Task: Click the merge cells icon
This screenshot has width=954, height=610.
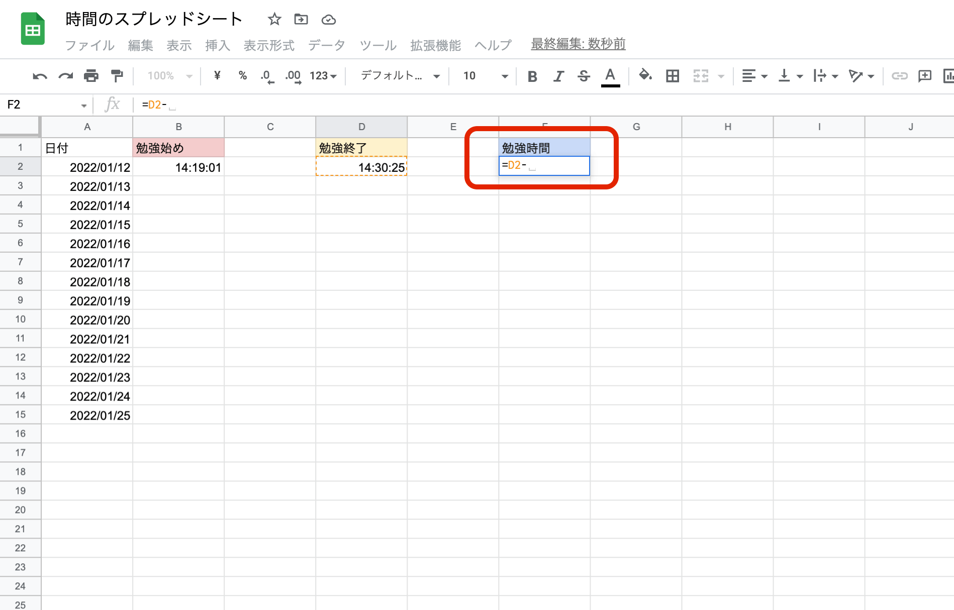Action: point(701,76)
